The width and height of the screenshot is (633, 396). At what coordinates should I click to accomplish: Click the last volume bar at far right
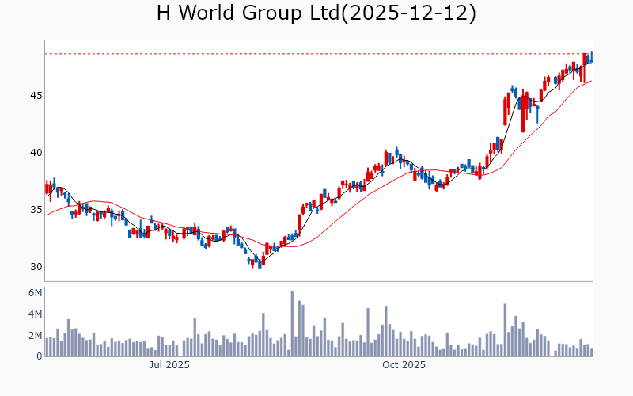591,352
